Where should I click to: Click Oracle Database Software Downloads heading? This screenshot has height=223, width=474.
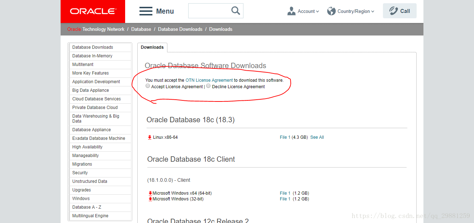205,66
